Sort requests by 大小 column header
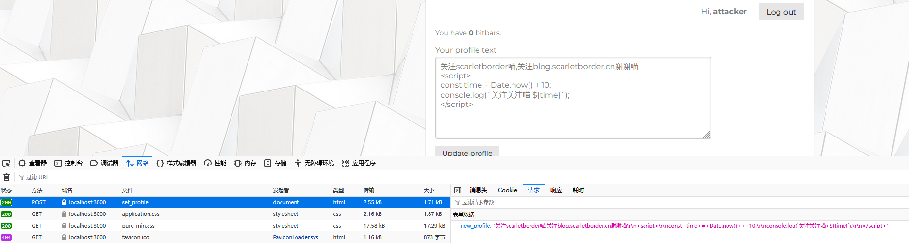Screen dimensions: 909x243 pyautogui.click(x=436, y=190)
